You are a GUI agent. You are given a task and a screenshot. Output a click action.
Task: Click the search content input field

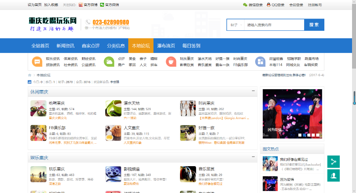click(x=274, y=25)
